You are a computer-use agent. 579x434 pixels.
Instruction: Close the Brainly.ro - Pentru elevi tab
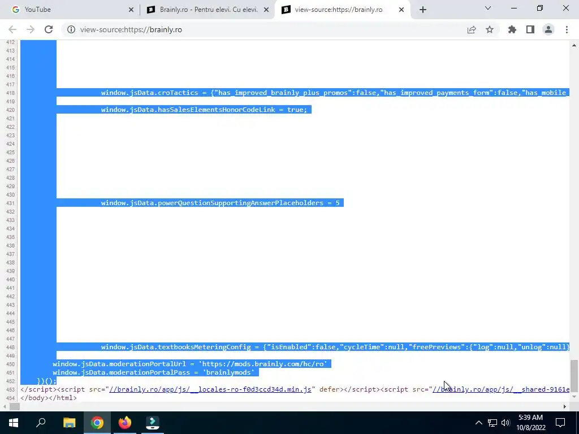[266, 10]
